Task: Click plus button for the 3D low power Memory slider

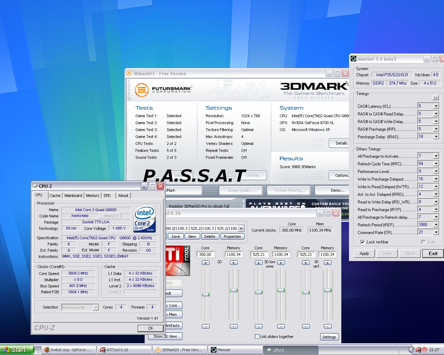Action: [x=281, y=263]
